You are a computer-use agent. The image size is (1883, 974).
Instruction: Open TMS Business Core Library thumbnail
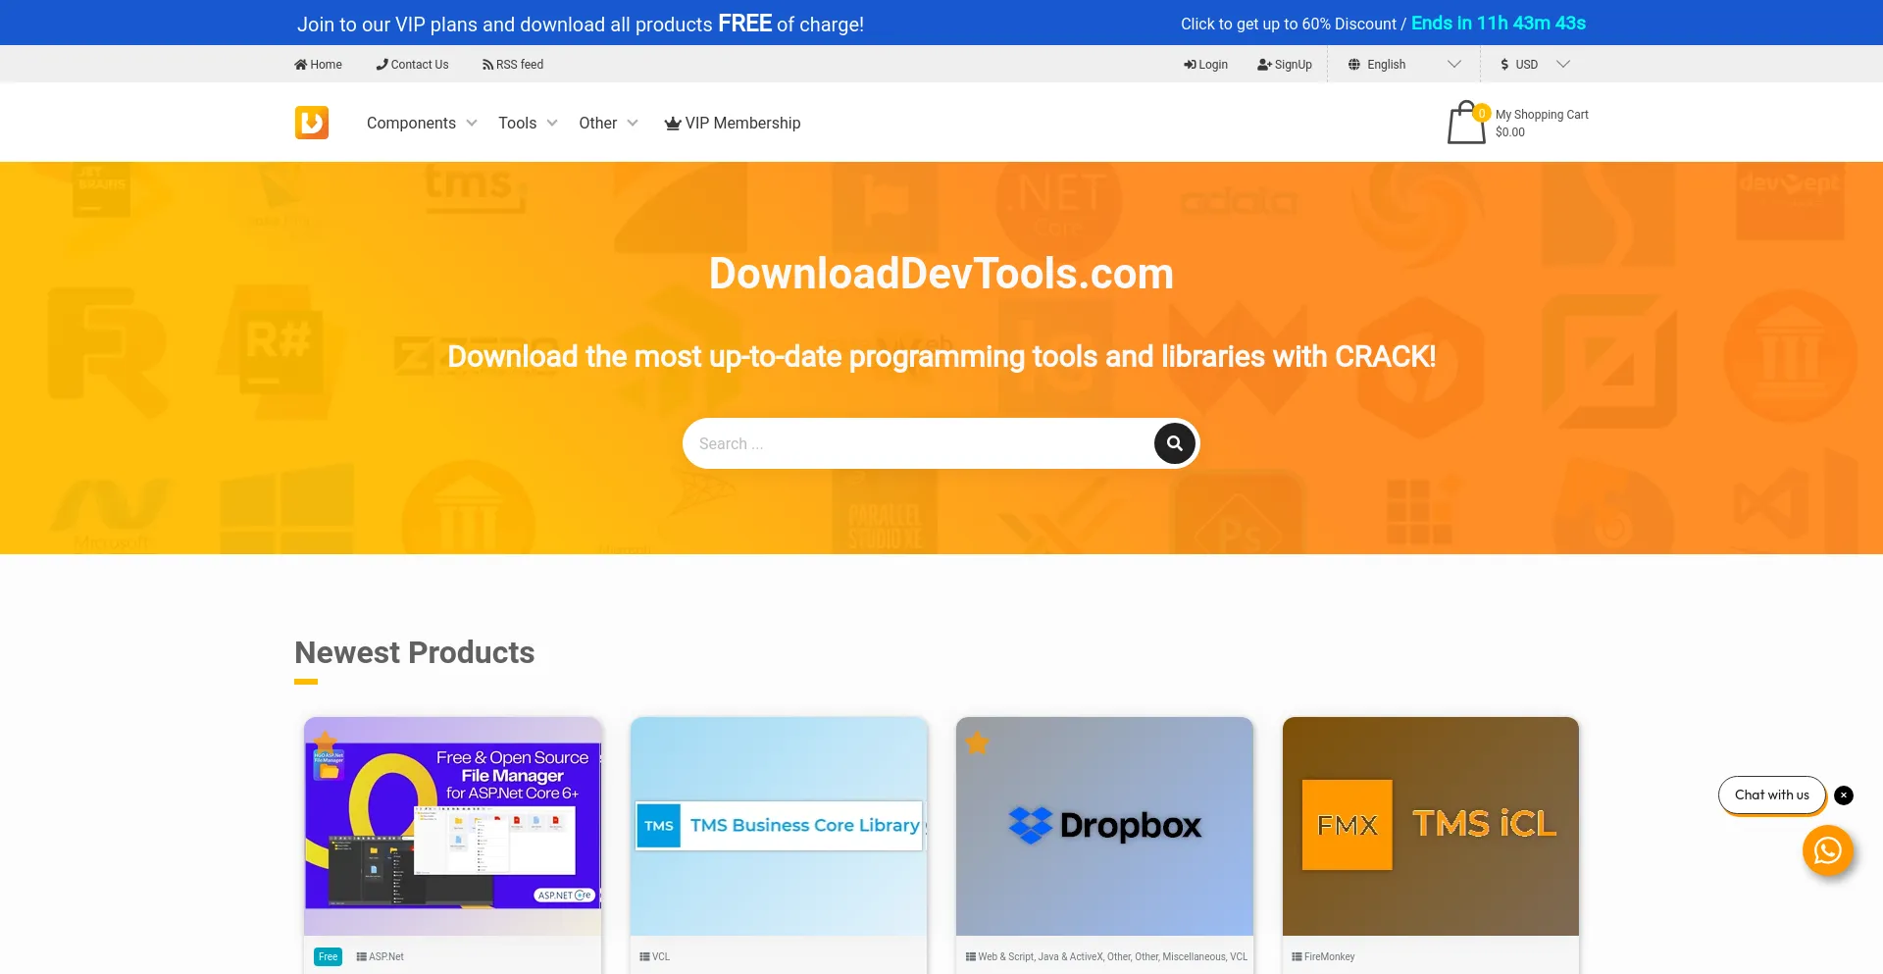click(779, 826)
